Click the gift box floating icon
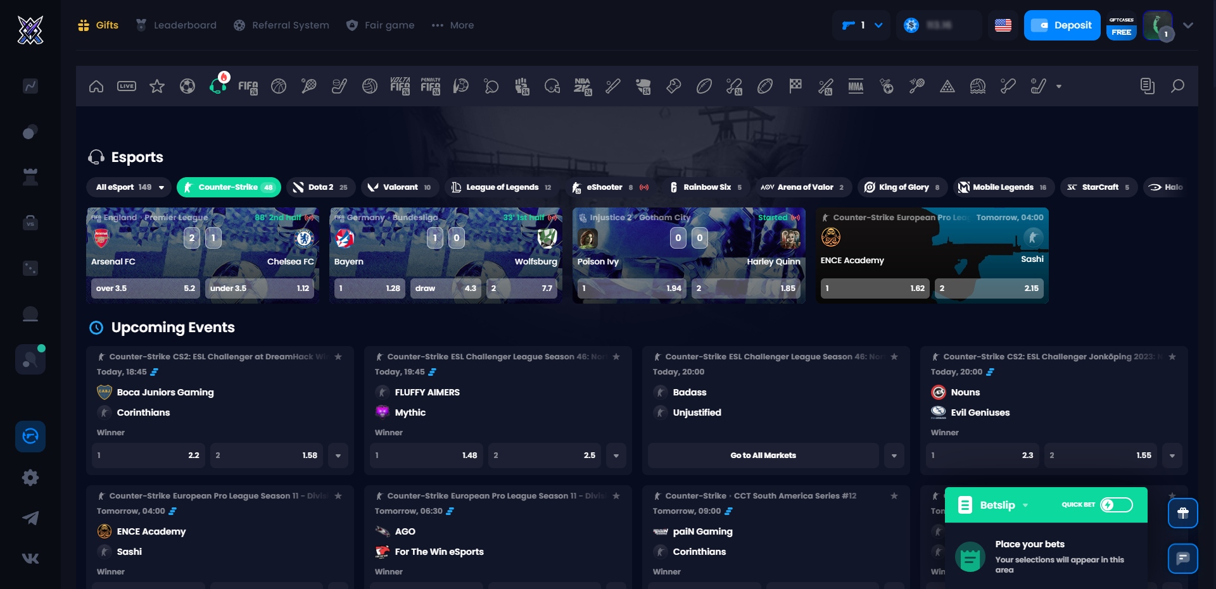1216x589 pixels. tap(1182, 513)
